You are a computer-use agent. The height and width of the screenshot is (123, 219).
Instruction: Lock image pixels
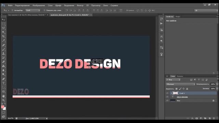point(180,89)
